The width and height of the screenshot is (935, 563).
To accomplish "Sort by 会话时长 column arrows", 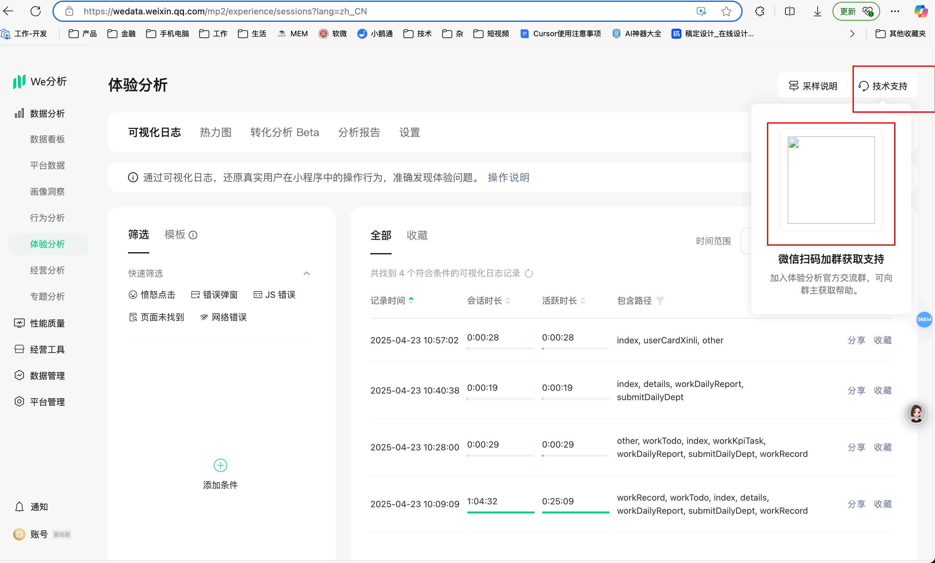I will [508, 301].
